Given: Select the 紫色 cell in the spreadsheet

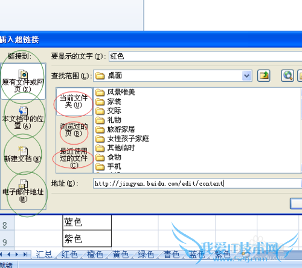Looking at the screenshot, I should click(x=87, y=238).
